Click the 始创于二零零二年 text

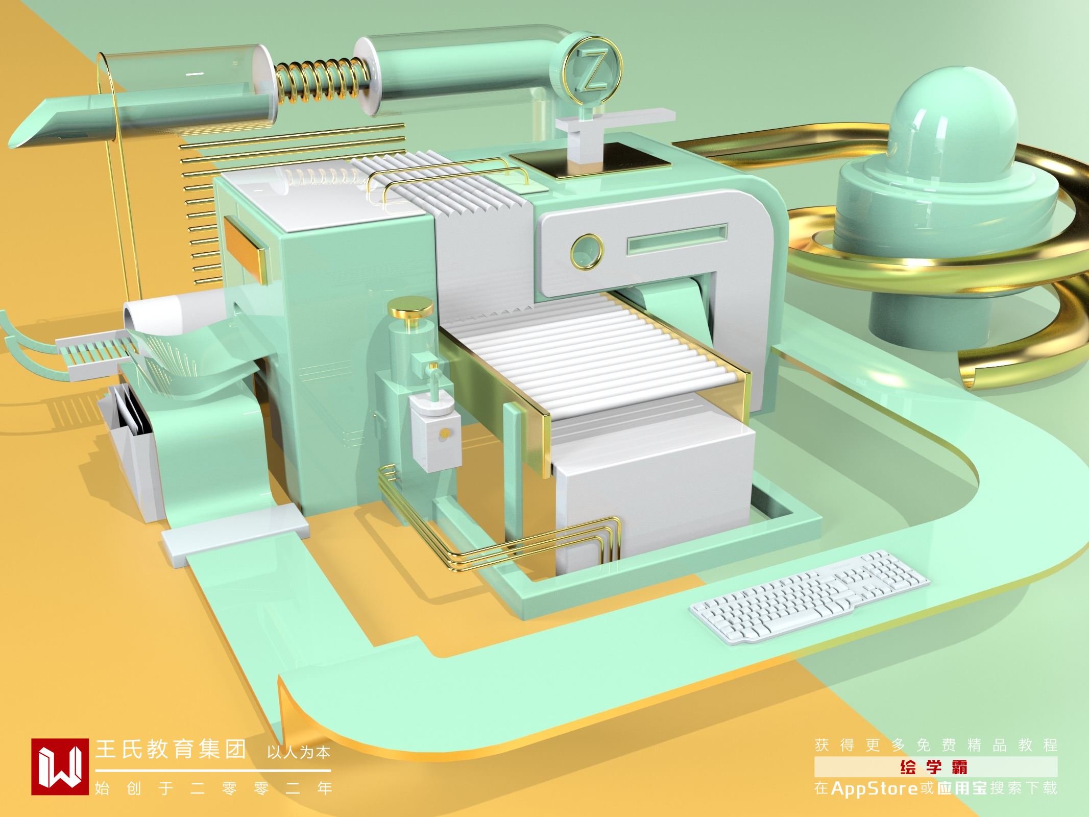click(213, 788)
